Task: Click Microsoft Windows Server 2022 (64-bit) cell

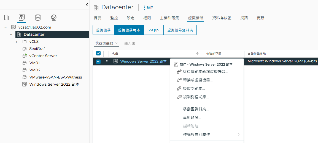Action: [x=282, y=61]
